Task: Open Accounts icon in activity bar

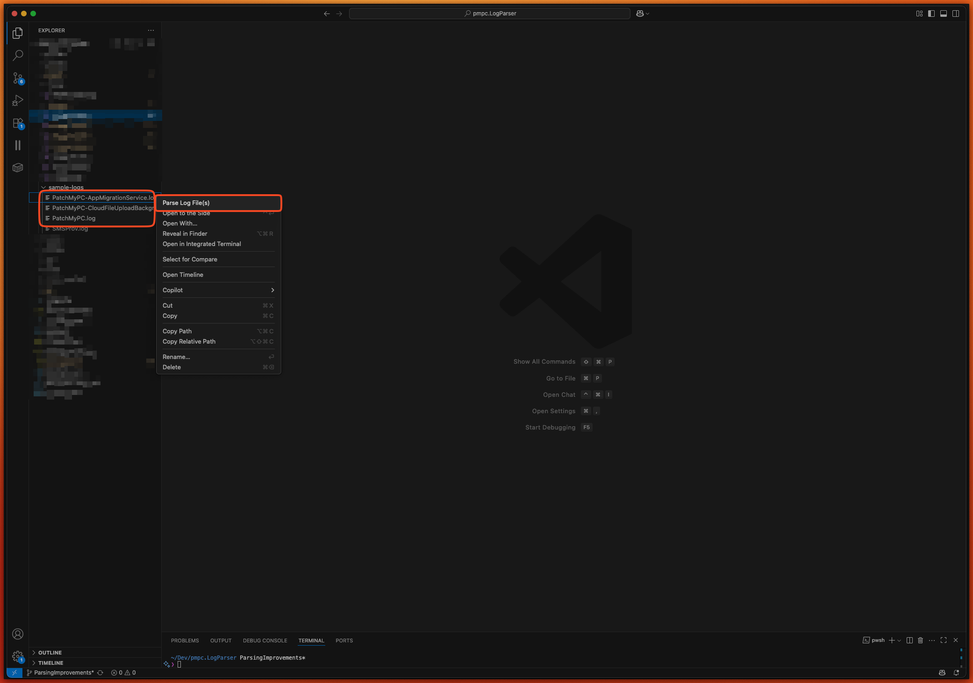Action: (x=18, y=634)
